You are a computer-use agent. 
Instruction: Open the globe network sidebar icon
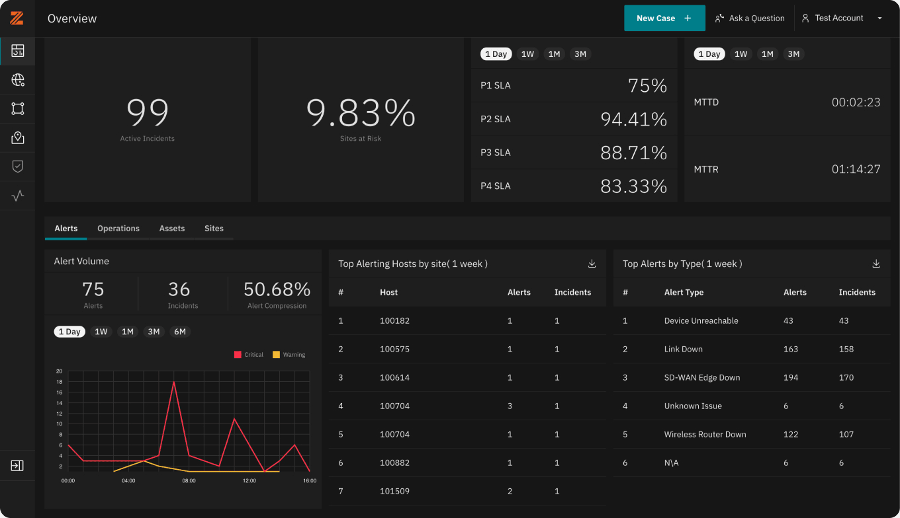pyautogui.click(x=18, y=80)
